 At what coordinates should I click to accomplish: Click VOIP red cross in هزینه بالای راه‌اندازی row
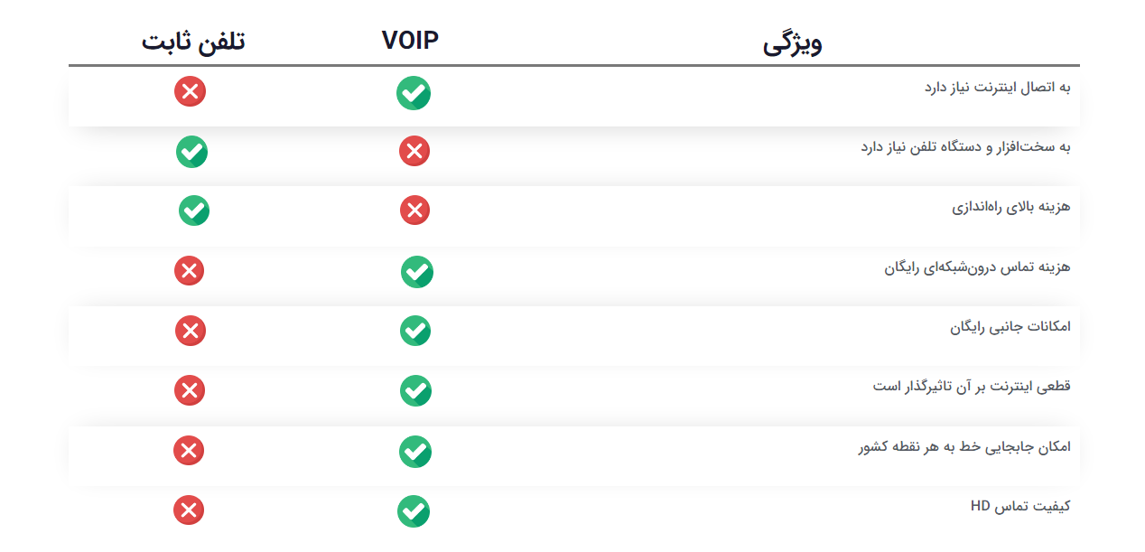click(415, 211)
